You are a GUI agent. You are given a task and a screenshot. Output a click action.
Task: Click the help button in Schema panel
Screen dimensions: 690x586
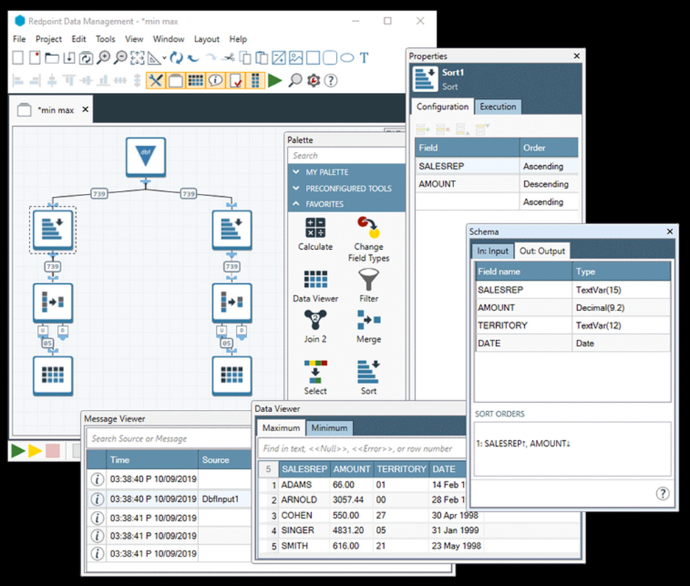point(662,493)
